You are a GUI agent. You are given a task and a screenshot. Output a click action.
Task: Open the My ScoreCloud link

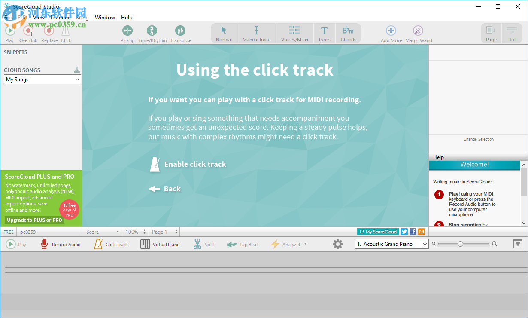(378, 232)
